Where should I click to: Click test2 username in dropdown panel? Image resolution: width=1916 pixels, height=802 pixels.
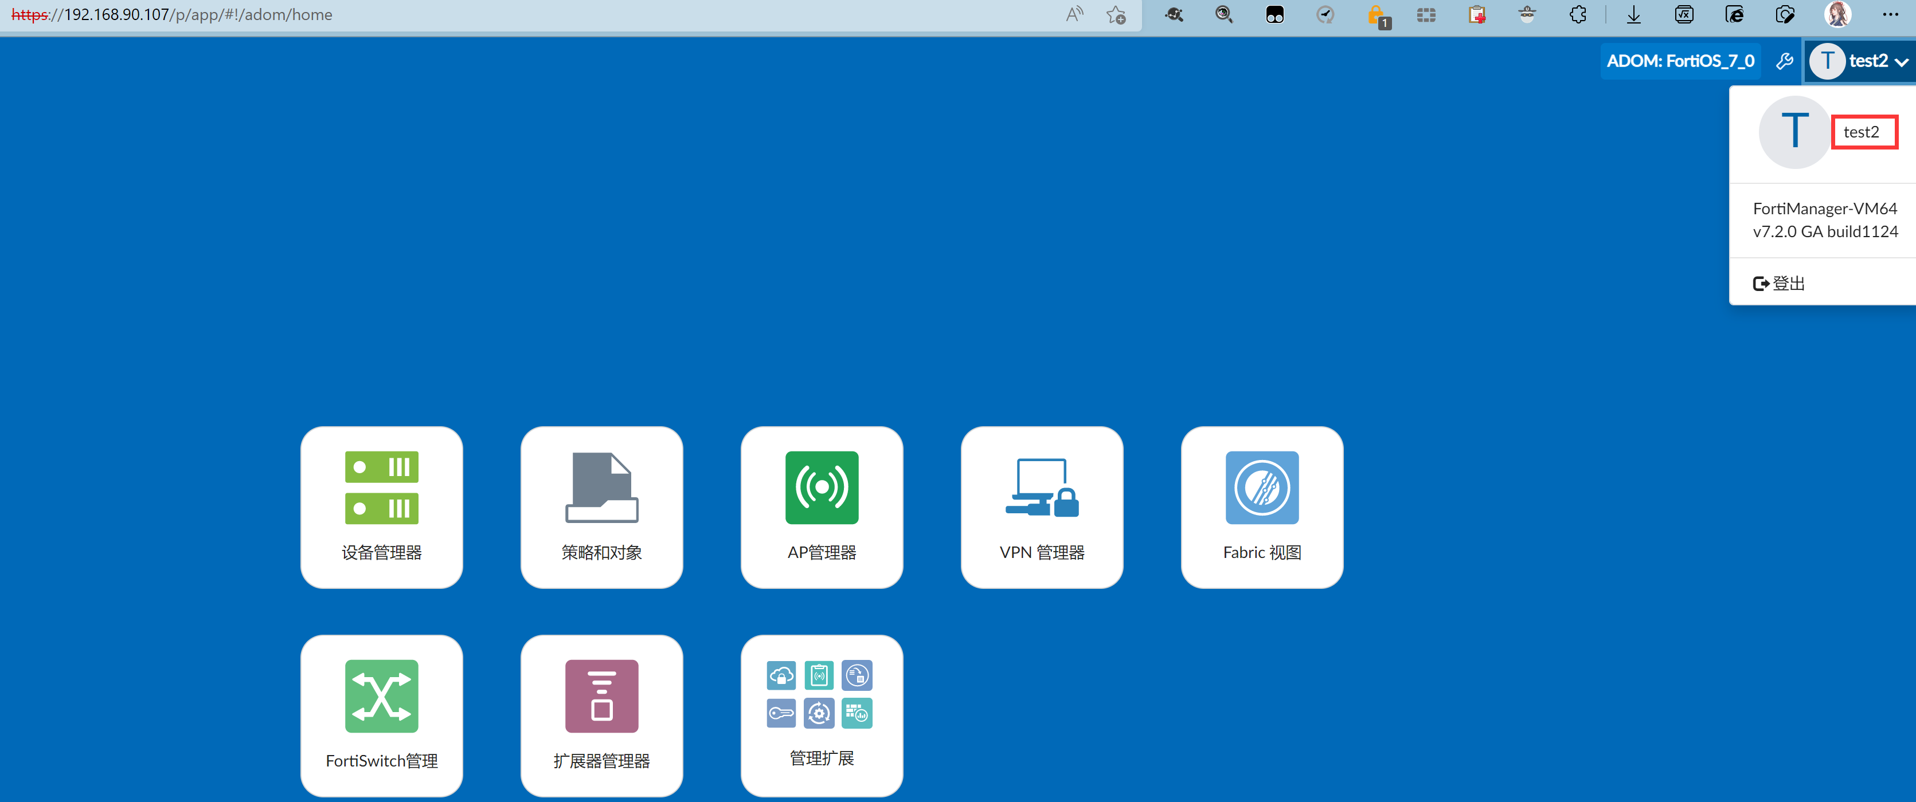click(x=1861, y=132)
